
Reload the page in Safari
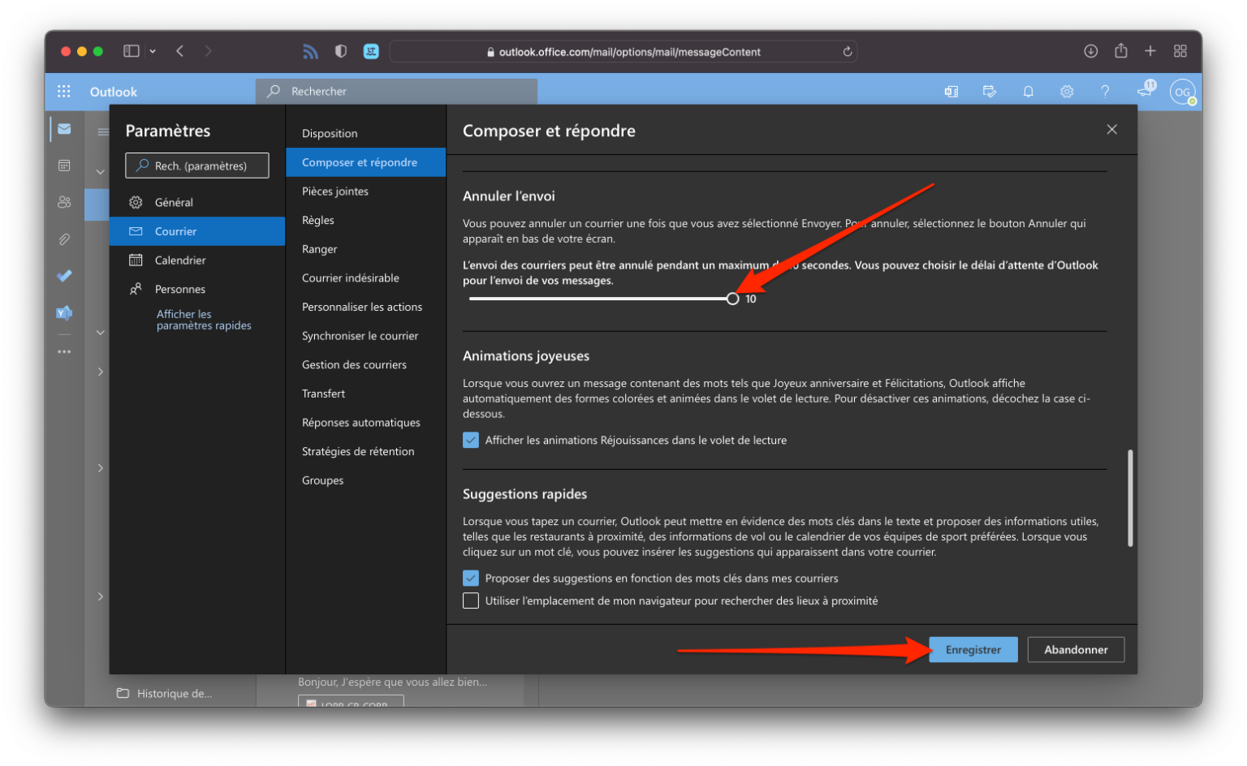click(x=847, y=51)
